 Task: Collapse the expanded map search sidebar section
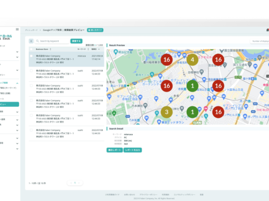17,83
